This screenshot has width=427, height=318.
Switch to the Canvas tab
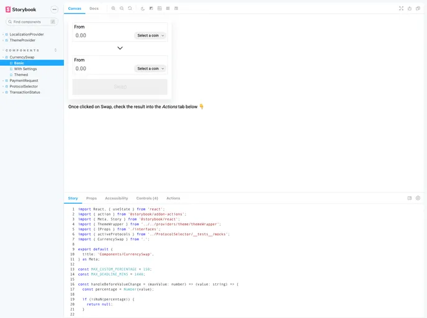(74, 9)
